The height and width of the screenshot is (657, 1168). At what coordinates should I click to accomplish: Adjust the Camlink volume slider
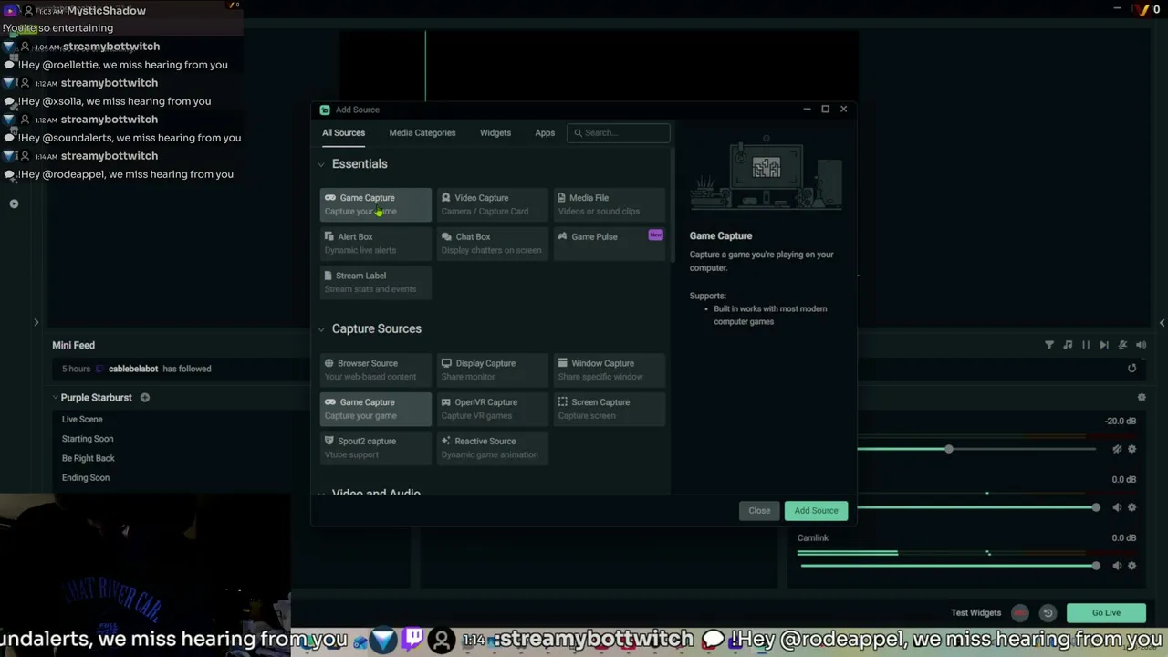coord(949,566)
